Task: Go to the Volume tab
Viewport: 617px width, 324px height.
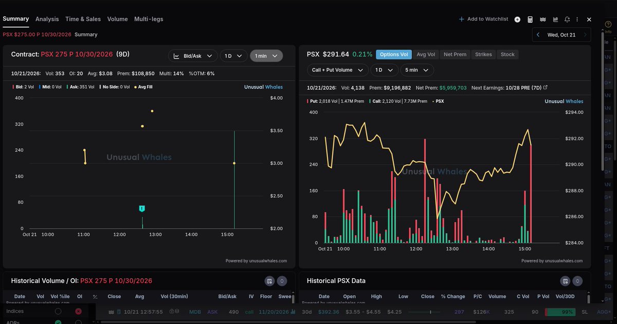Action: pyautogui.click(x=117, y=19)
